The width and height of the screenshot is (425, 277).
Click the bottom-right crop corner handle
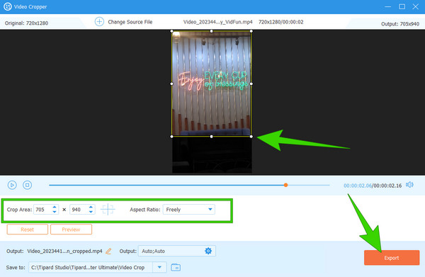(251, 137)
